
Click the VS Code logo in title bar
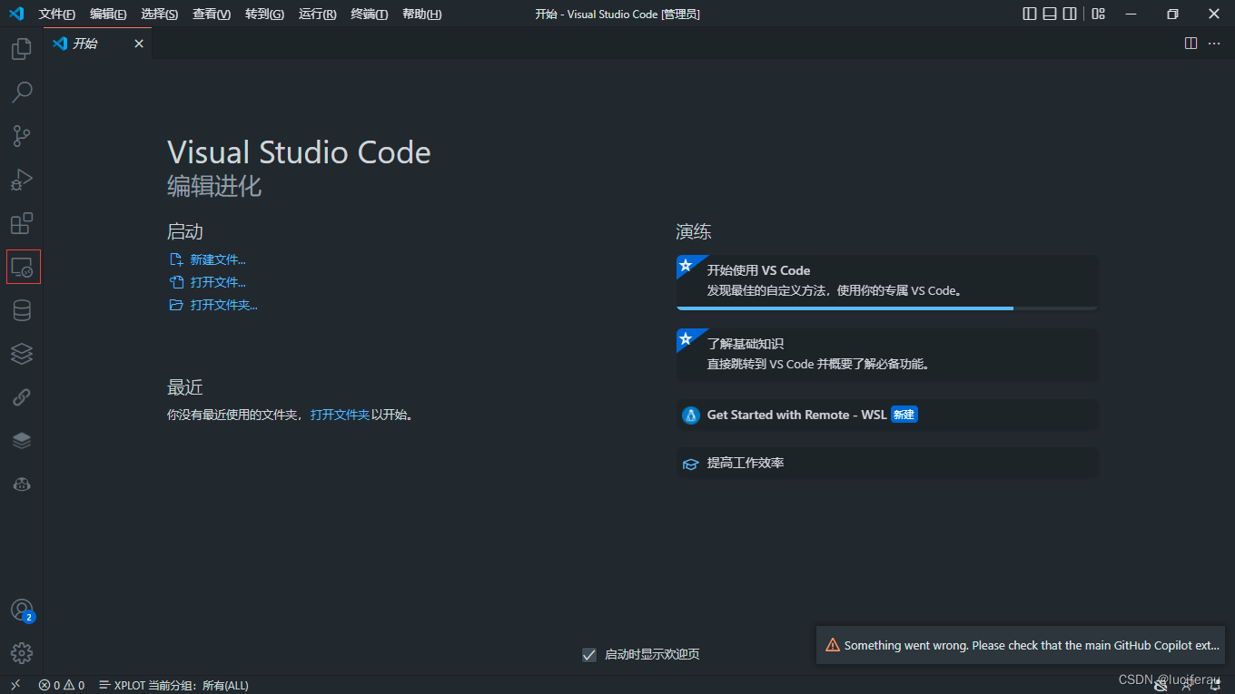click(16, 14)
